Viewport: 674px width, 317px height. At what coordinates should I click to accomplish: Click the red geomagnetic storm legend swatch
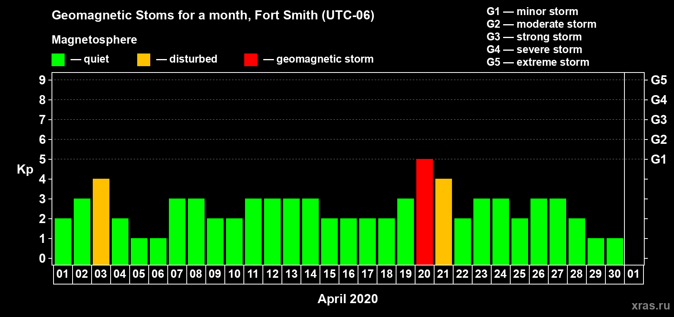coord(251,60)
